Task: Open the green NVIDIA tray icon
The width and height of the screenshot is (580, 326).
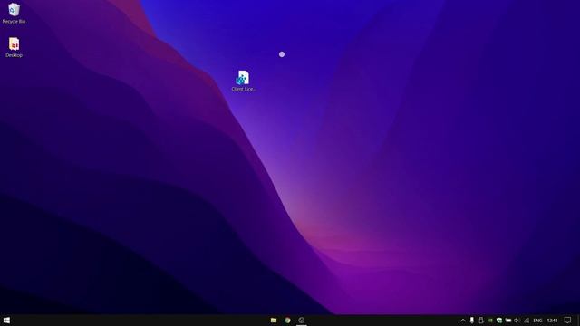Action: point(490,321)
